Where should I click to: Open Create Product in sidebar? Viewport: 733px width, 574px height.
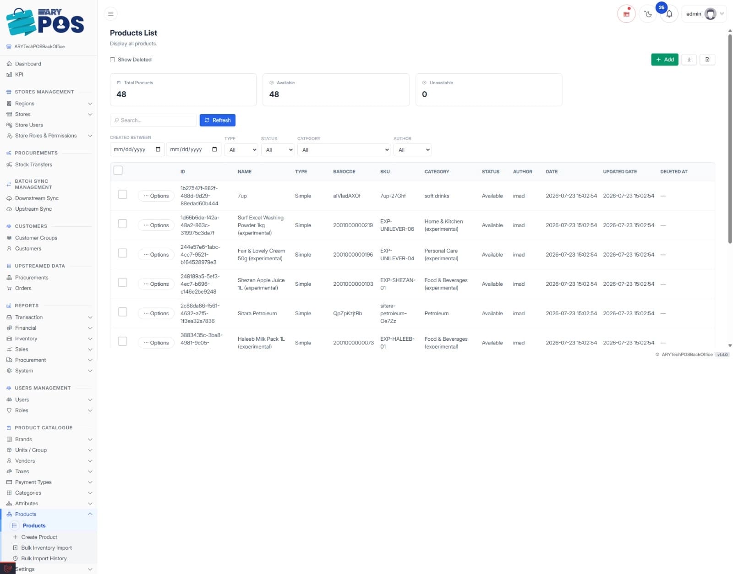39,537
